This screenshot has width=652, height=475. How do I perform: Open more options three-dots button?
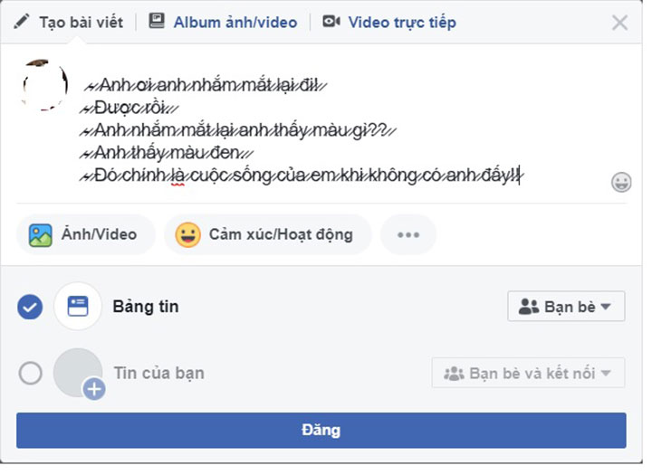pyautogui.click(x=408, y=235)
